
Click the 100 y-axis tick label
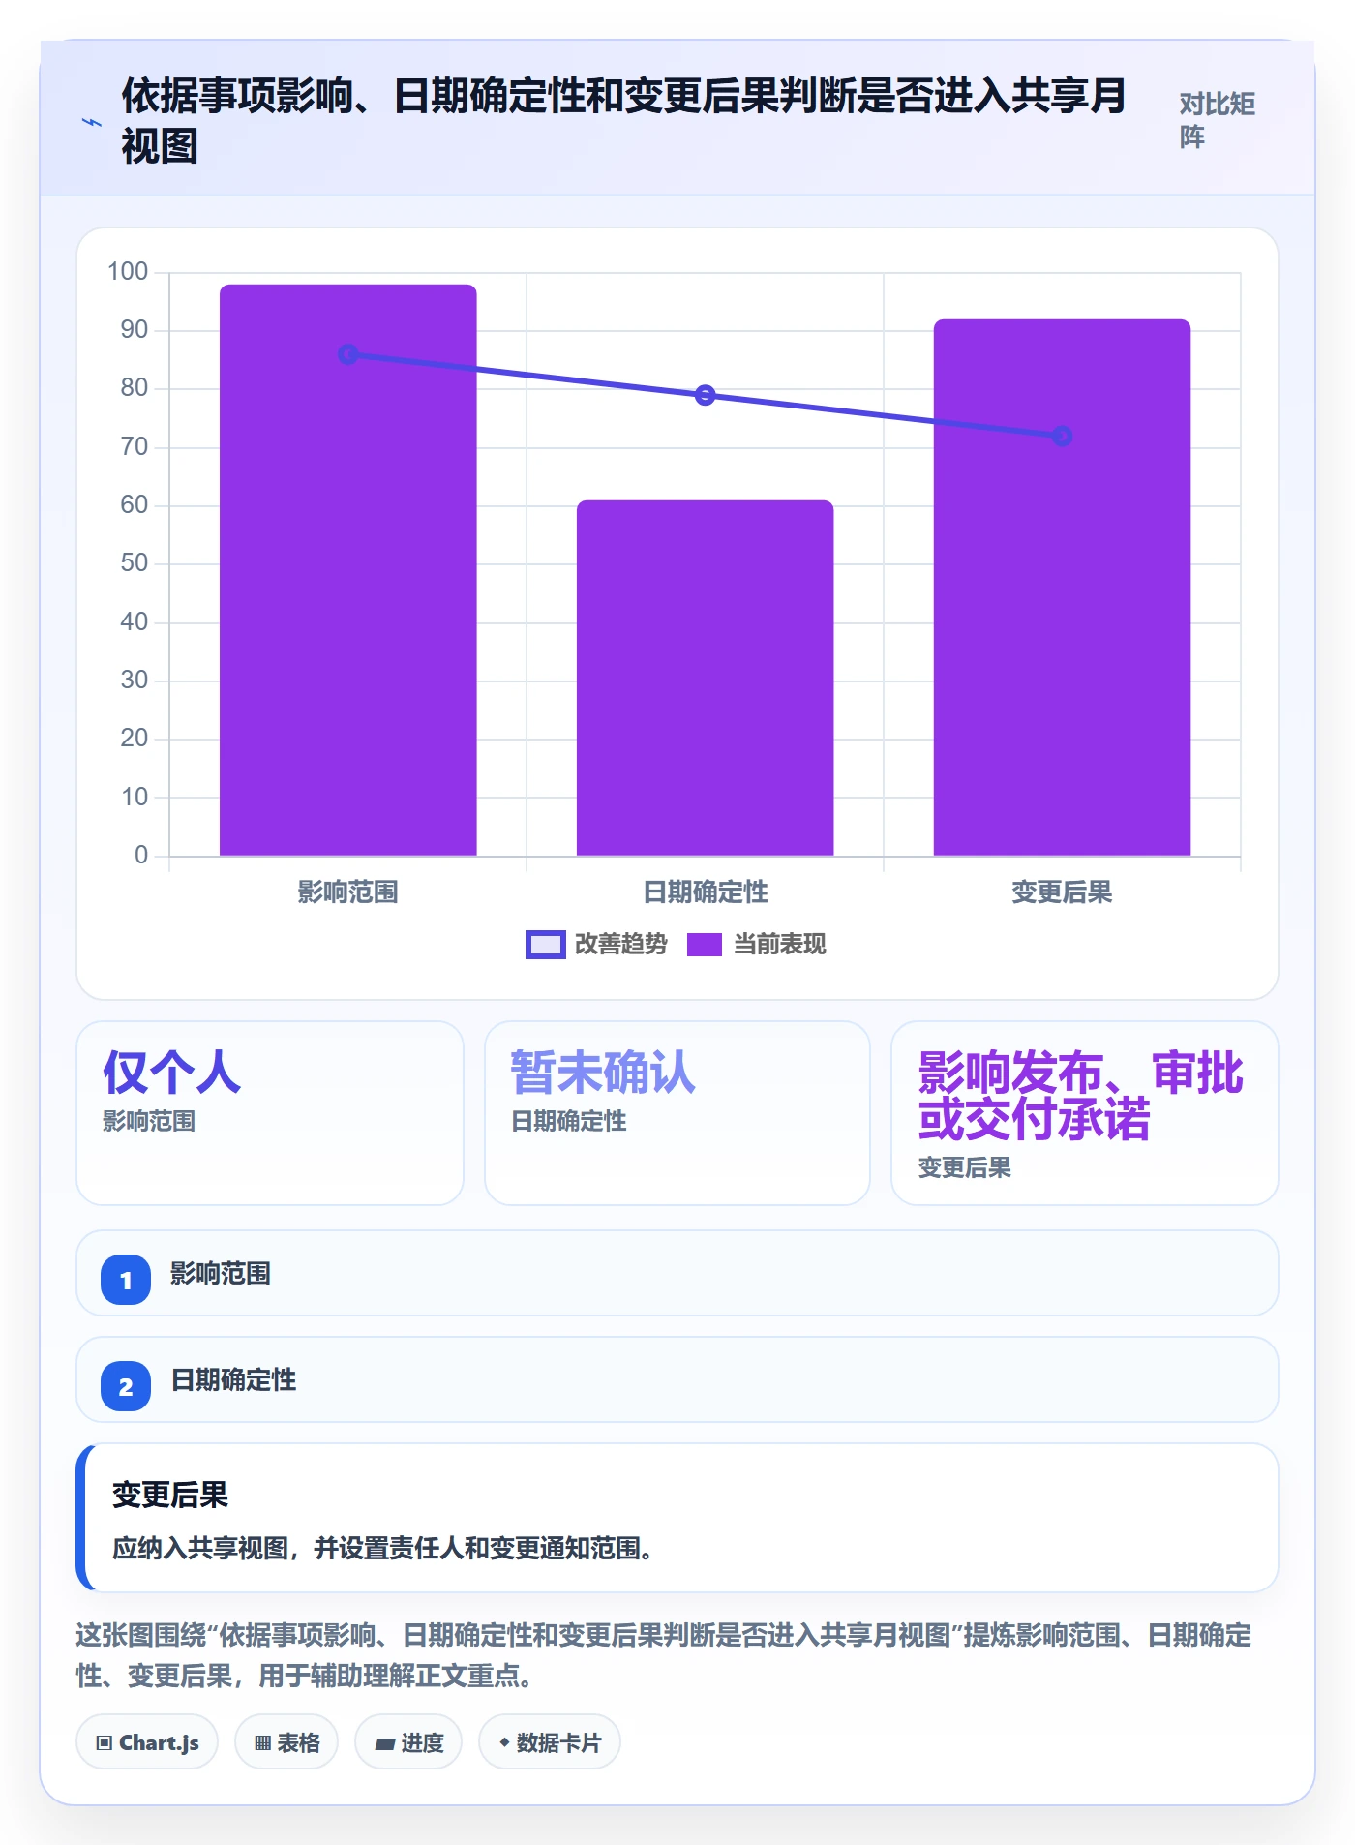coord(128,272)
